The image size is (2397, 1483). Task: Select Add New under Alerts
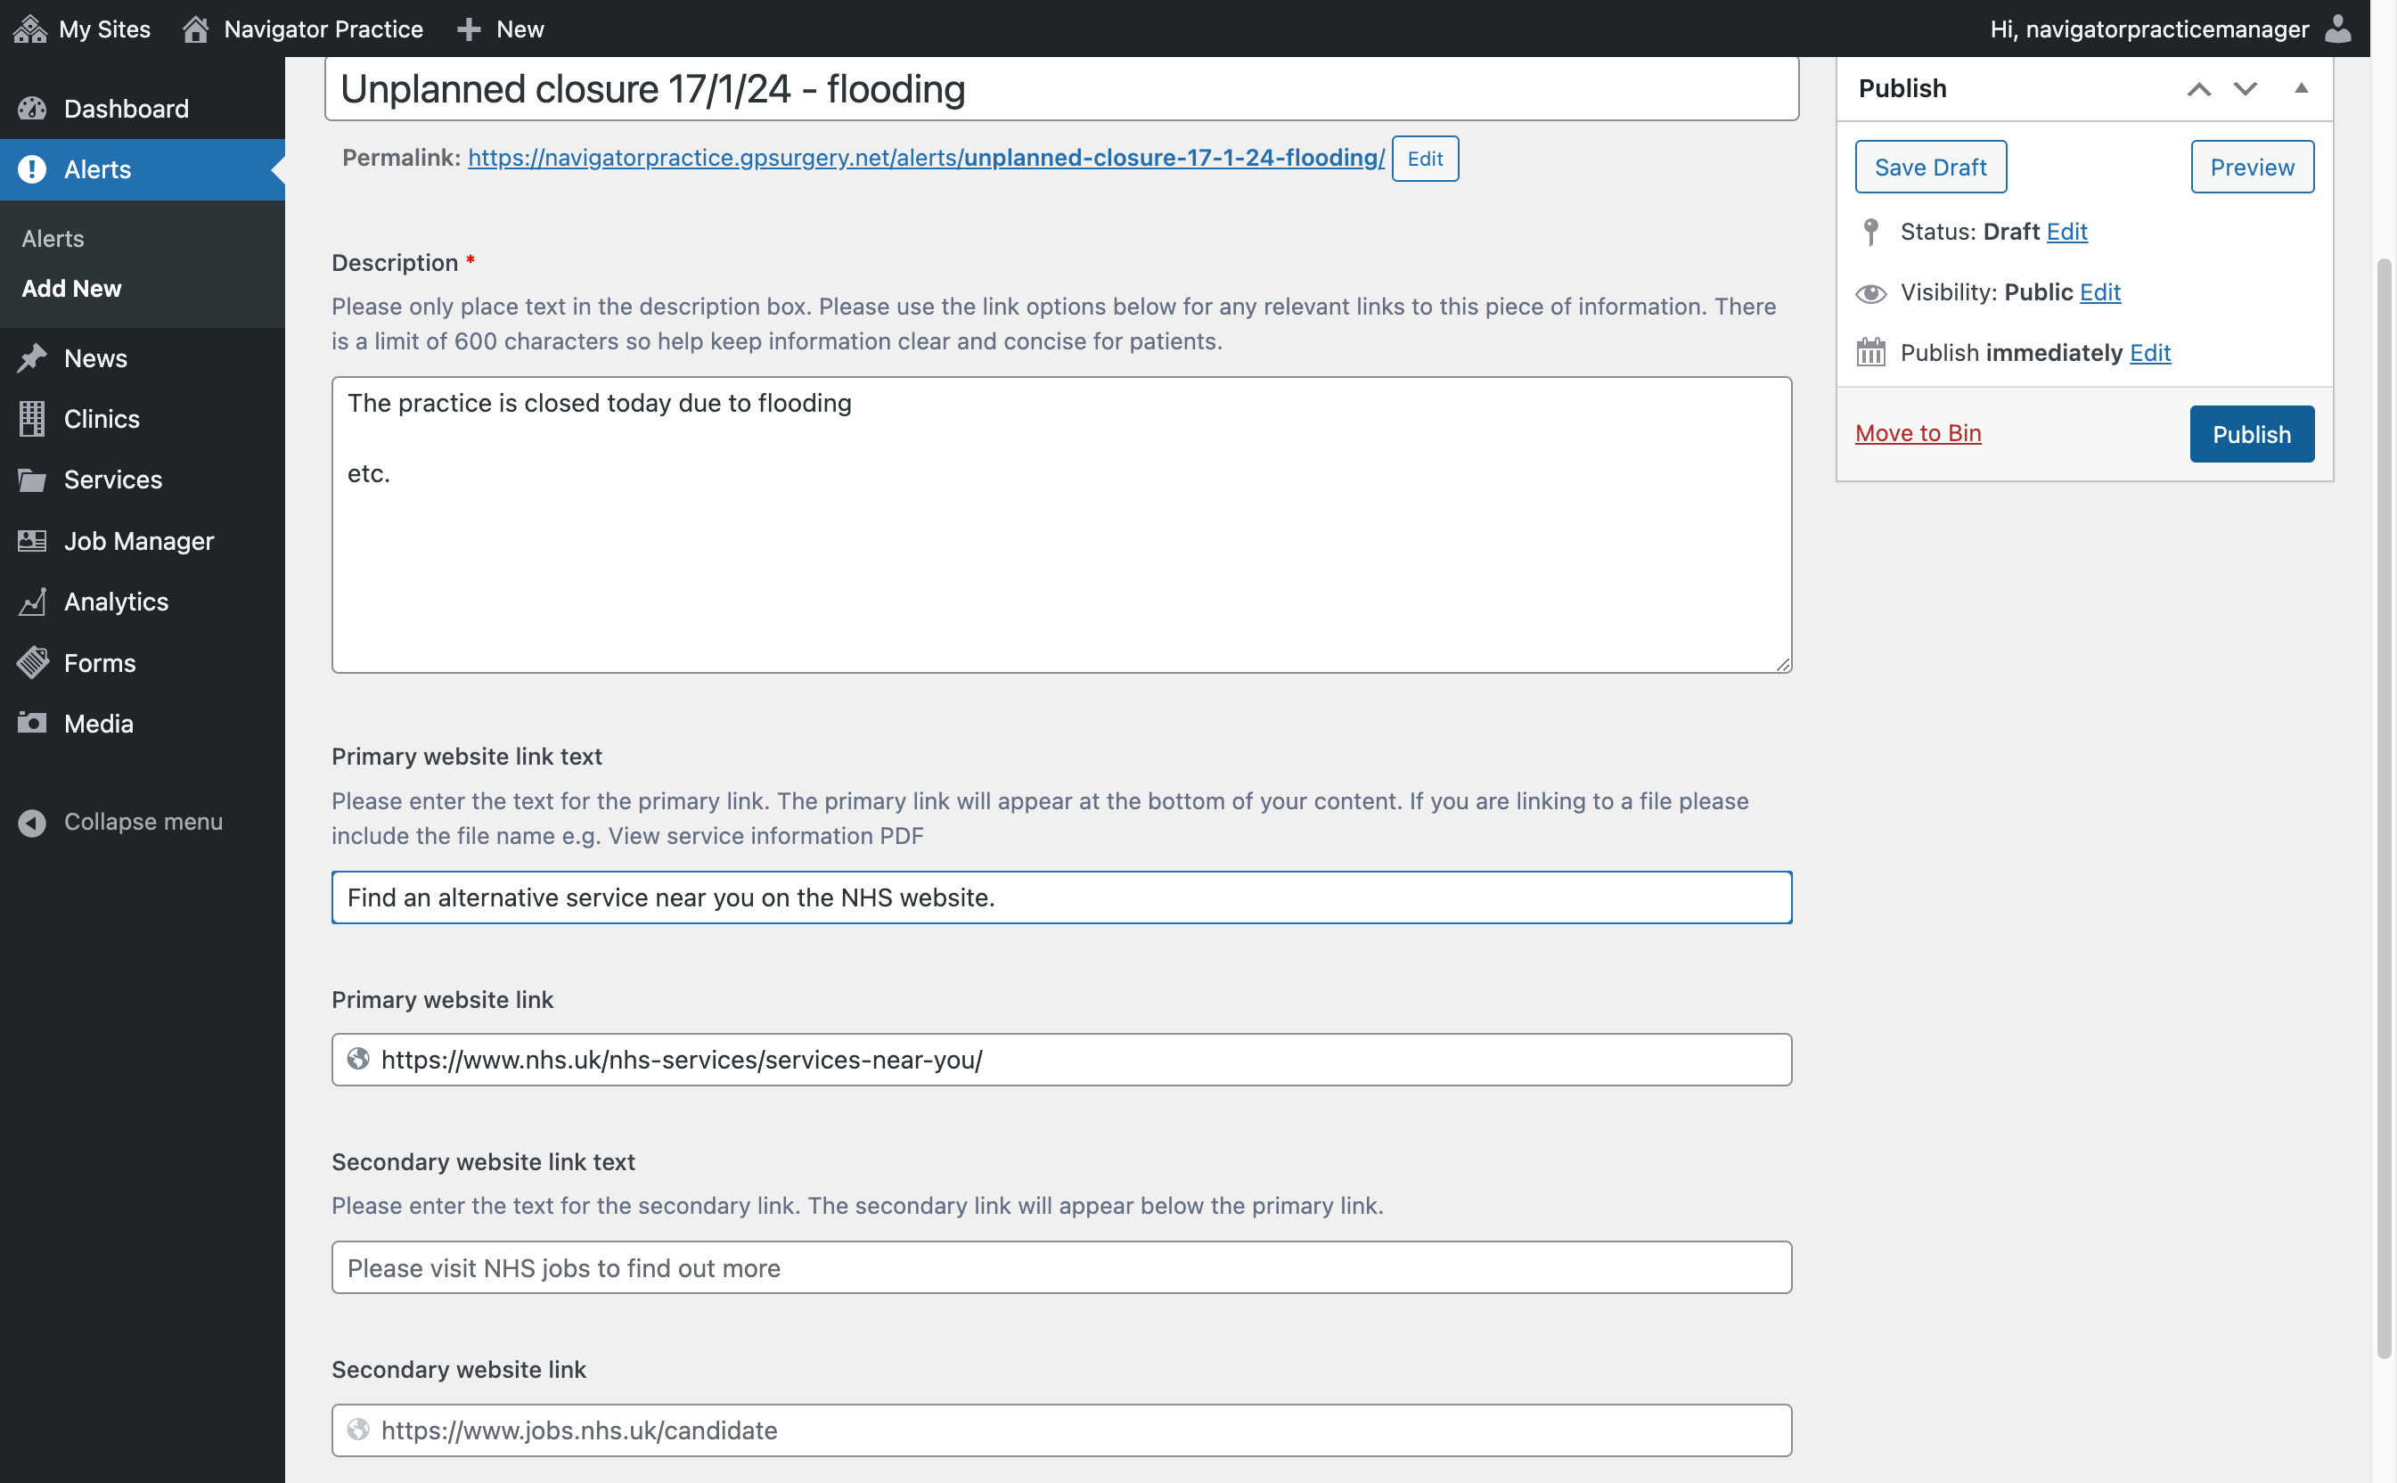click(x=71, y=289)
